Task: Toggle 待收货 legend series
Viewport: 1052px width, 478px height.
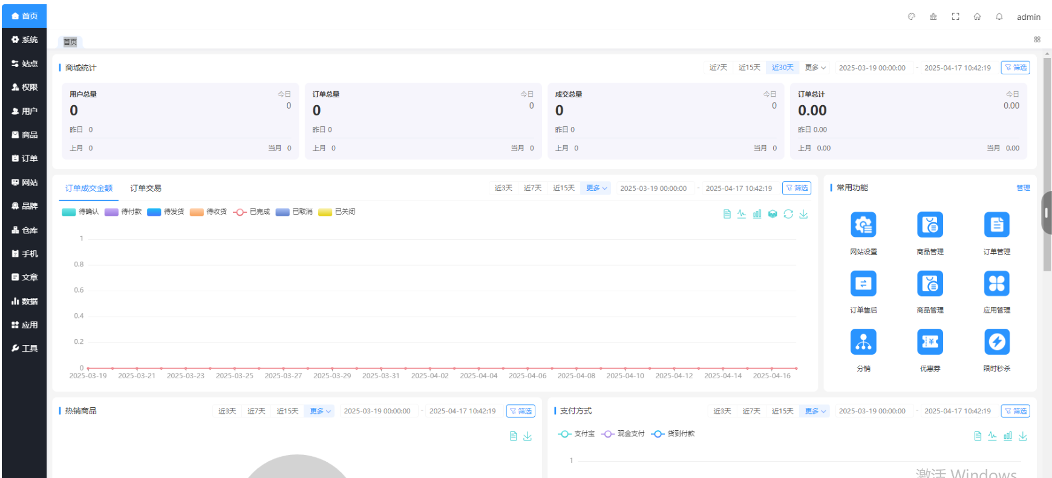Action: coord(208,212)
